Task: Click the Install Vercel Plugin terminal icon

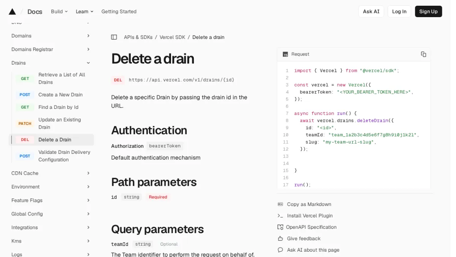Action: click(x=280, y=216)
